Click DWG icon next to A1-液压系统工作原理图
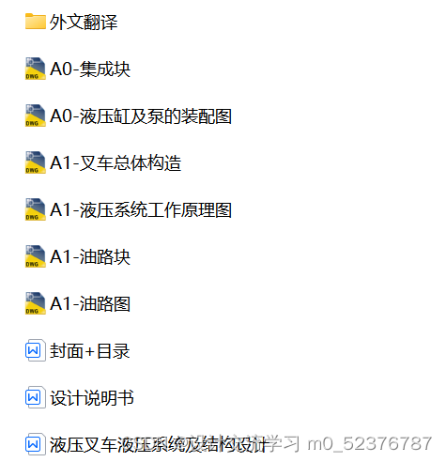The image size is (446, 462). pos(36,209)
